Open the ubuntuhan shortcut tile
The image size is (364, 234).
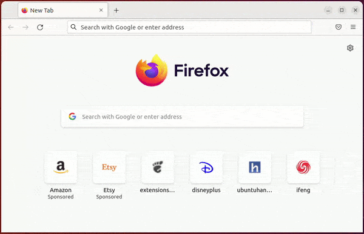pyautogui.click(x=255, y=167)
